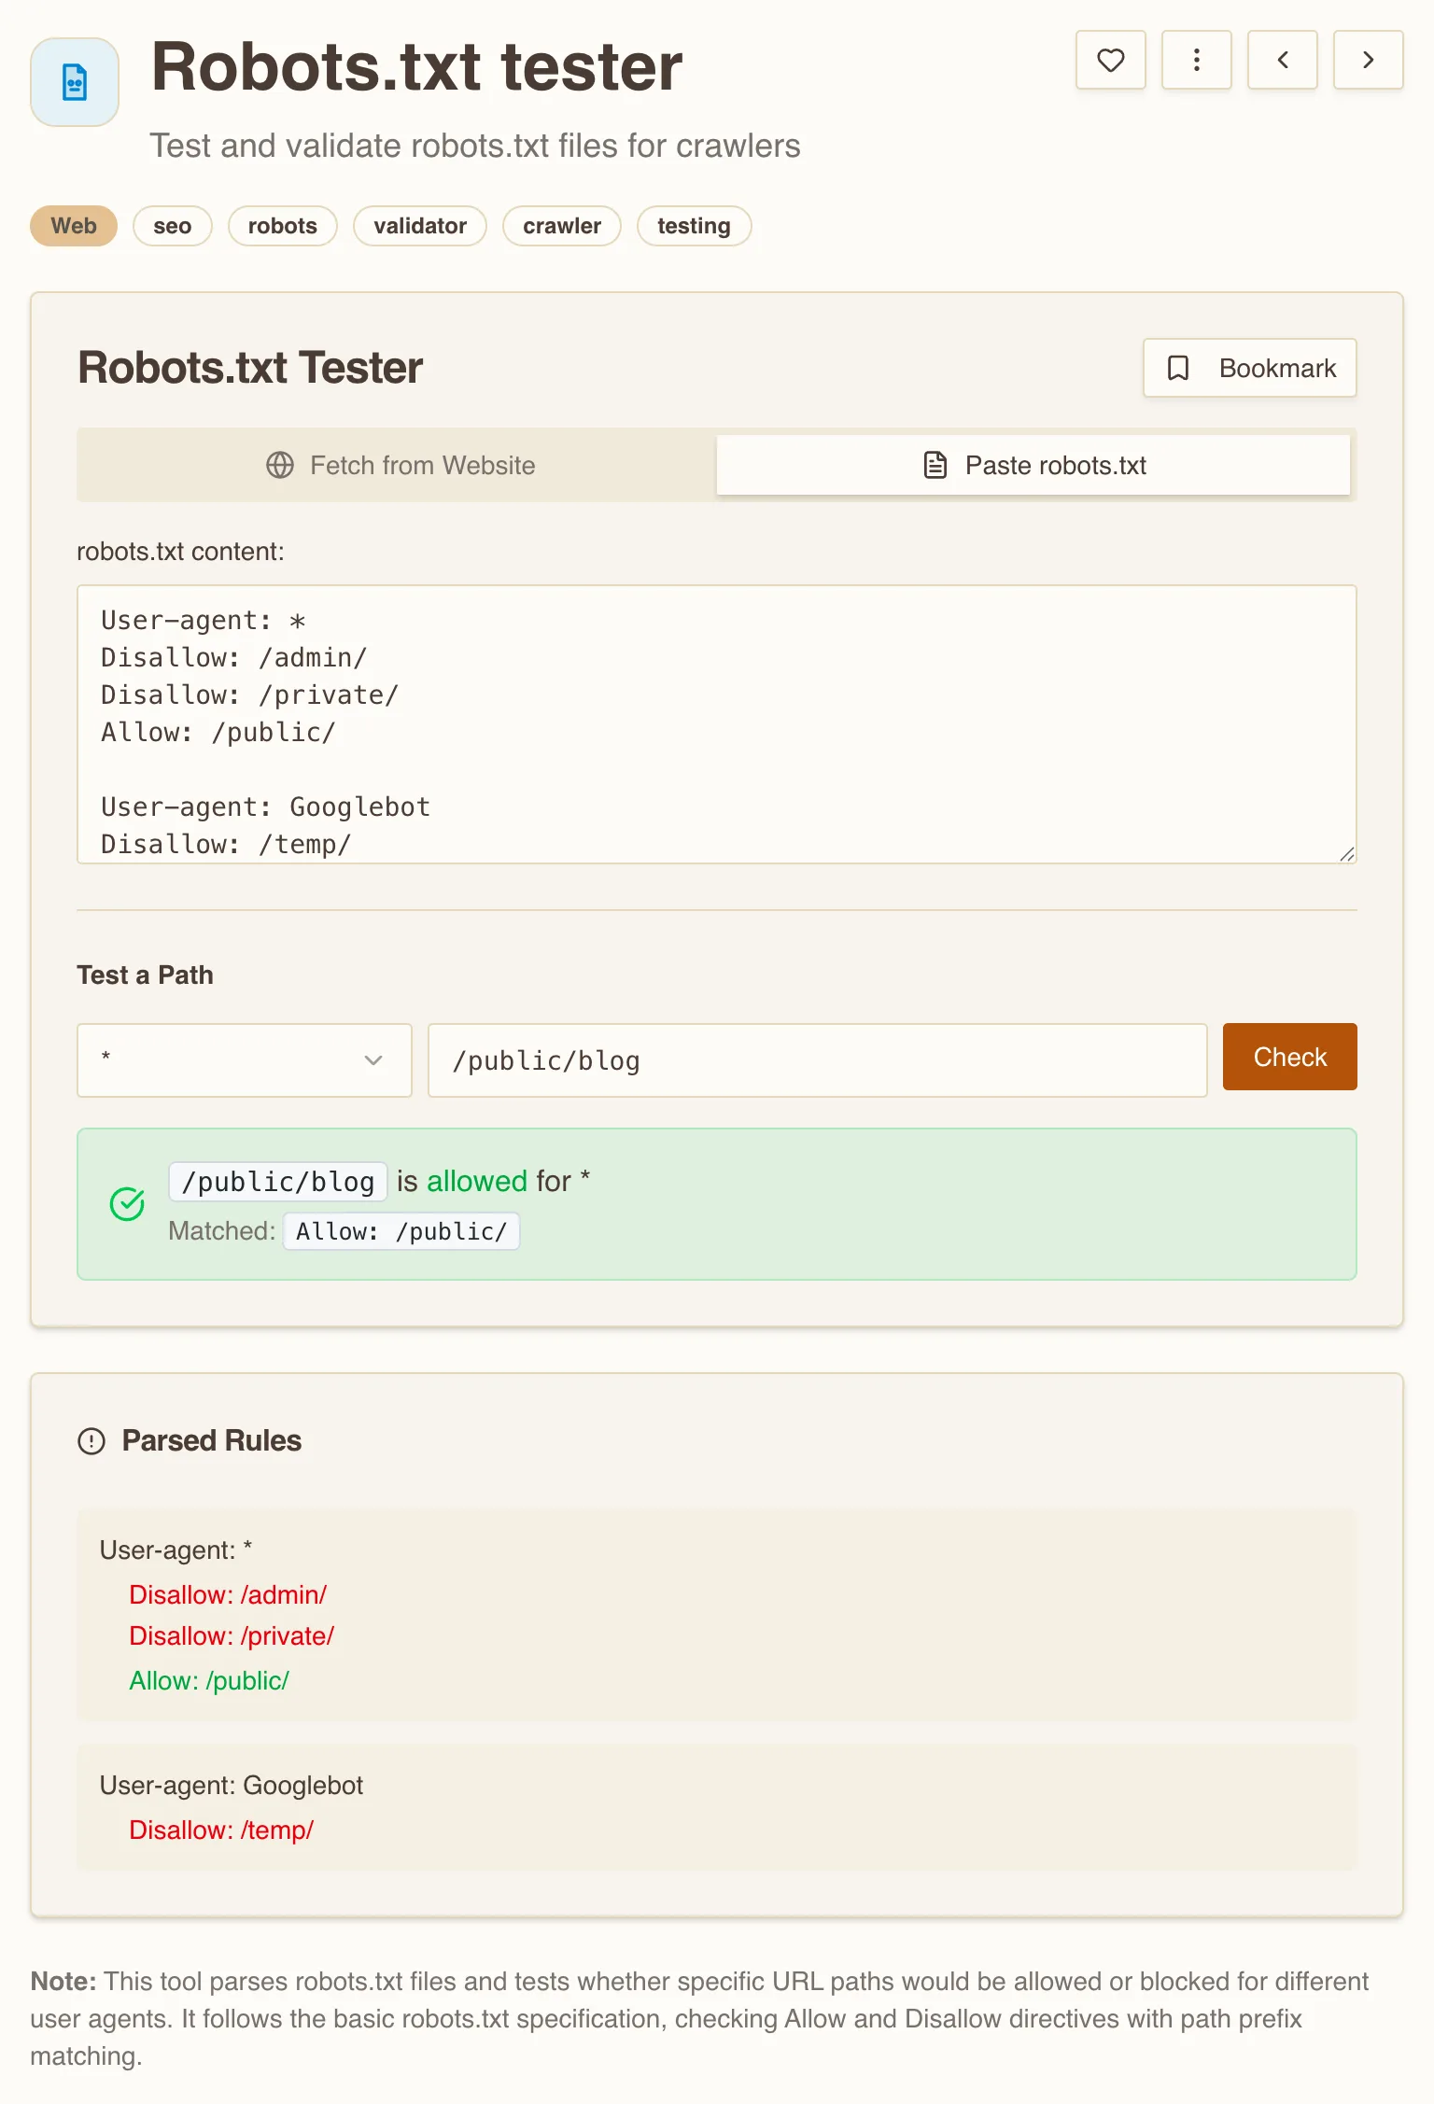
Task: Select the seo tag
Action: pos(172,226)
